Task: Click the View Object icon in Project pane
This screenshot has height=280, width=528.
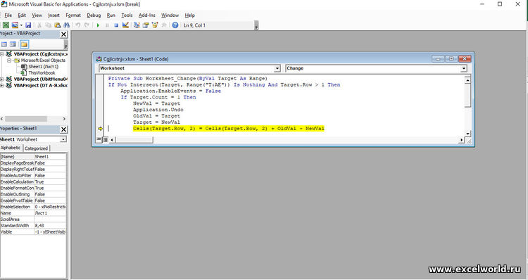Action: click(13, 44)
